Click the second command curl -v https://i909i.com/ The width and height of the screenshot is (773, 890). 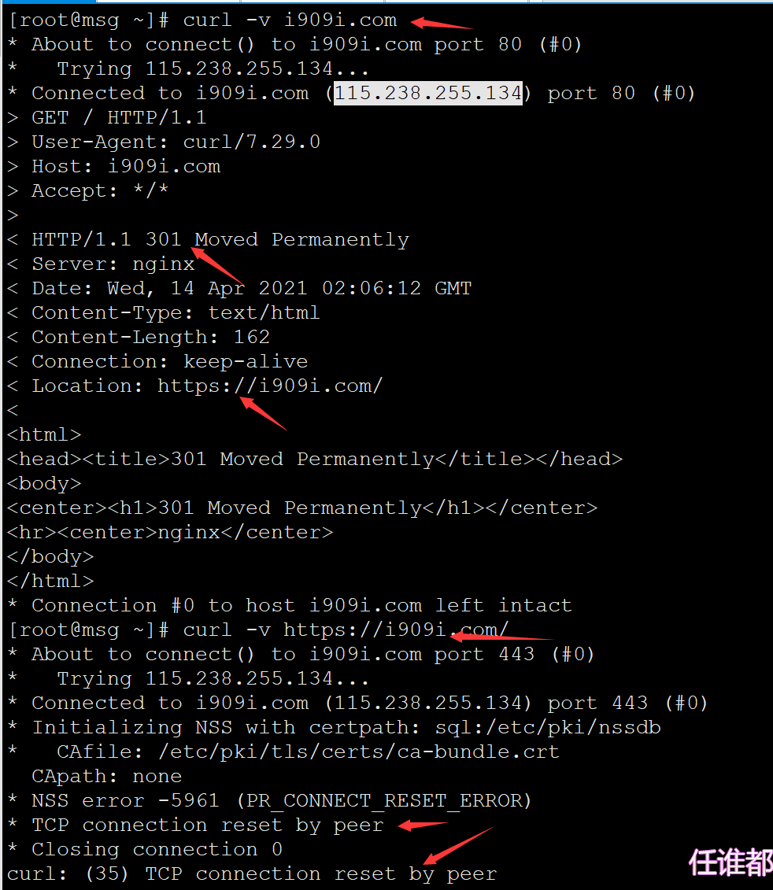(x=346, y=630)
